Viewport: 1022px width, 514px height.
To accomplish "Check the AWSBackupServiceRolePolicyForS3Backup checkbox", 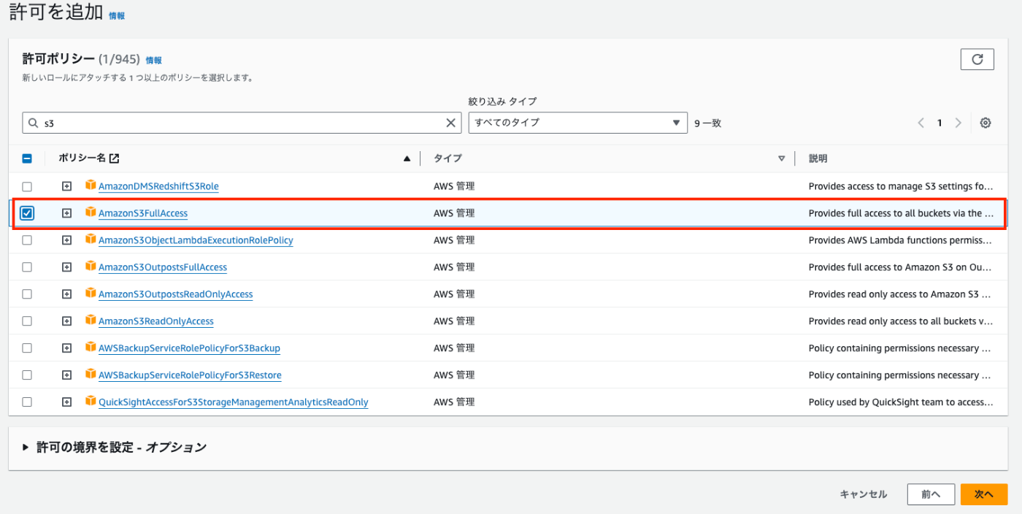I will point(27,348).
